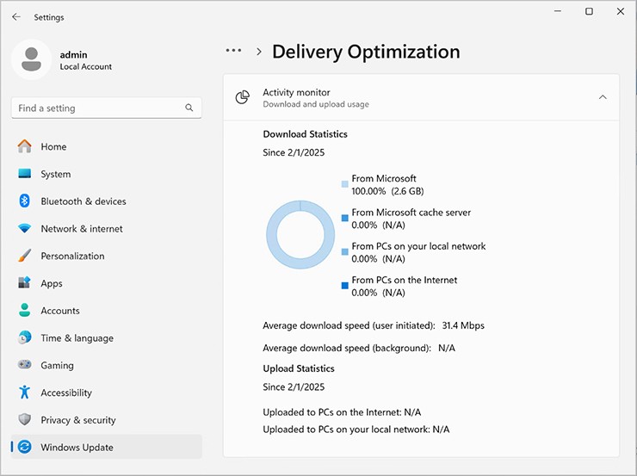Go to Apps settings
The image size is (637, 476).
(52, 283)
